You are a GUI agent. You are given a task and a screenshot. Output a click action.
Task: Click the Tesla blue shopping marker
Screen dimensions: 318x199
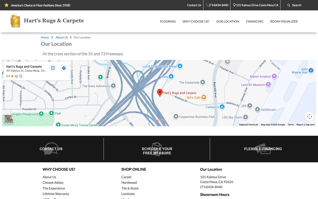pos(171,77)
